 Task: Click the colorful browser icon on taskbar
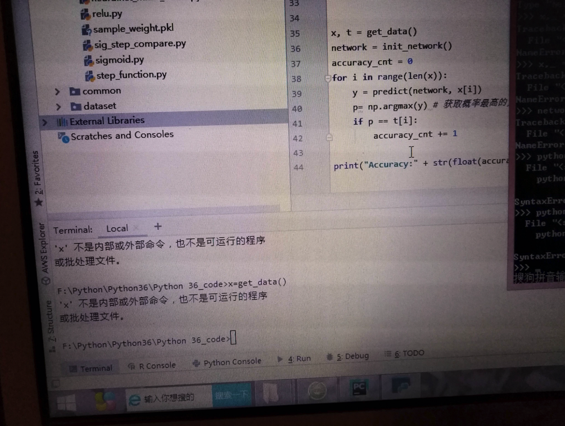coord(105,401)
